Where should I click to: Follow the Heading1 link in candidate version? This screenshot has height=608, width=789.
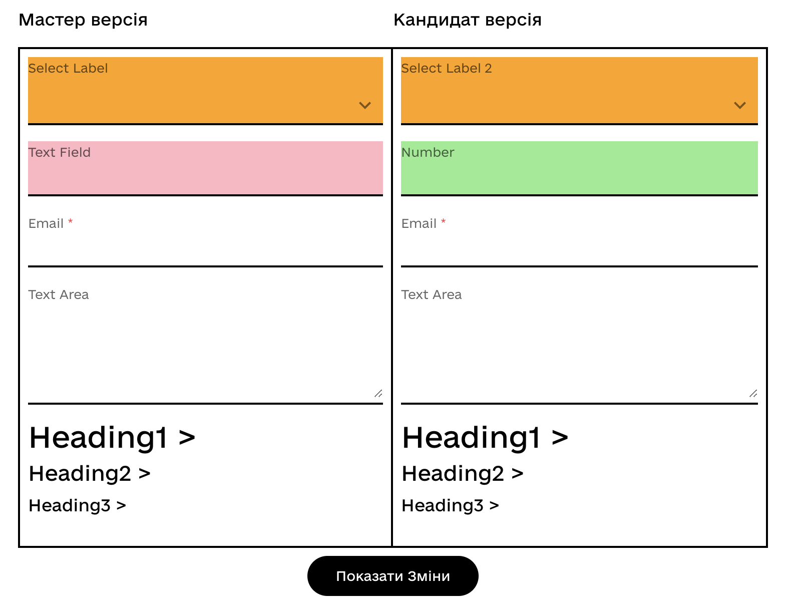pos(485,438)
